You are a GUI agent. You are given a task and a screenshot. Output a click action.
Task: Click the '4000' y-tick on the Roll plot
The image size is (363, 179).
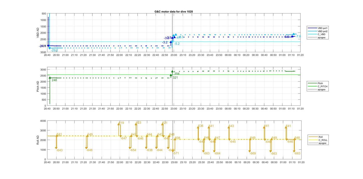[x=43, y=121]
